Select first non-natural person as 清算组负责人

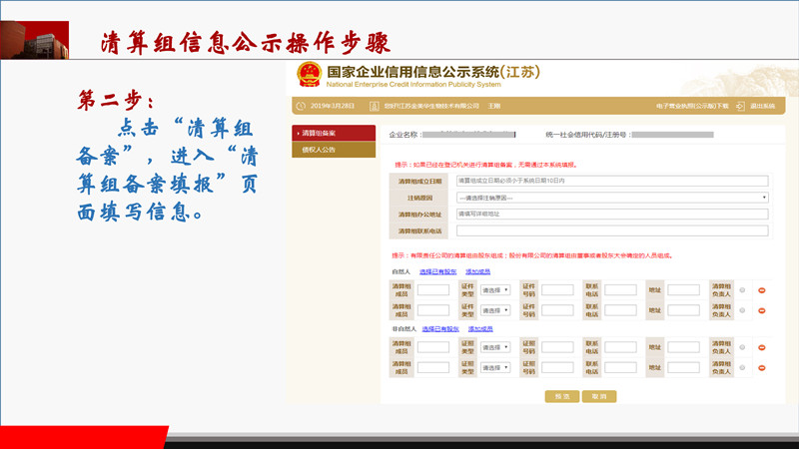pyautogui.click(x=742, y=348)
